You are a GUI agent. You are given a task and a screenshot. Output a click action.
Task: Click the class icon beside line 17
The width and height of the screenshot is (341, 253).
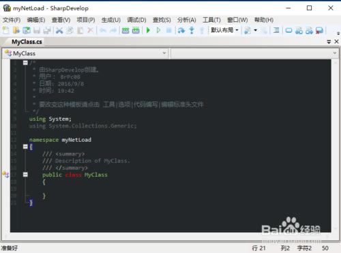coord(5,175)
